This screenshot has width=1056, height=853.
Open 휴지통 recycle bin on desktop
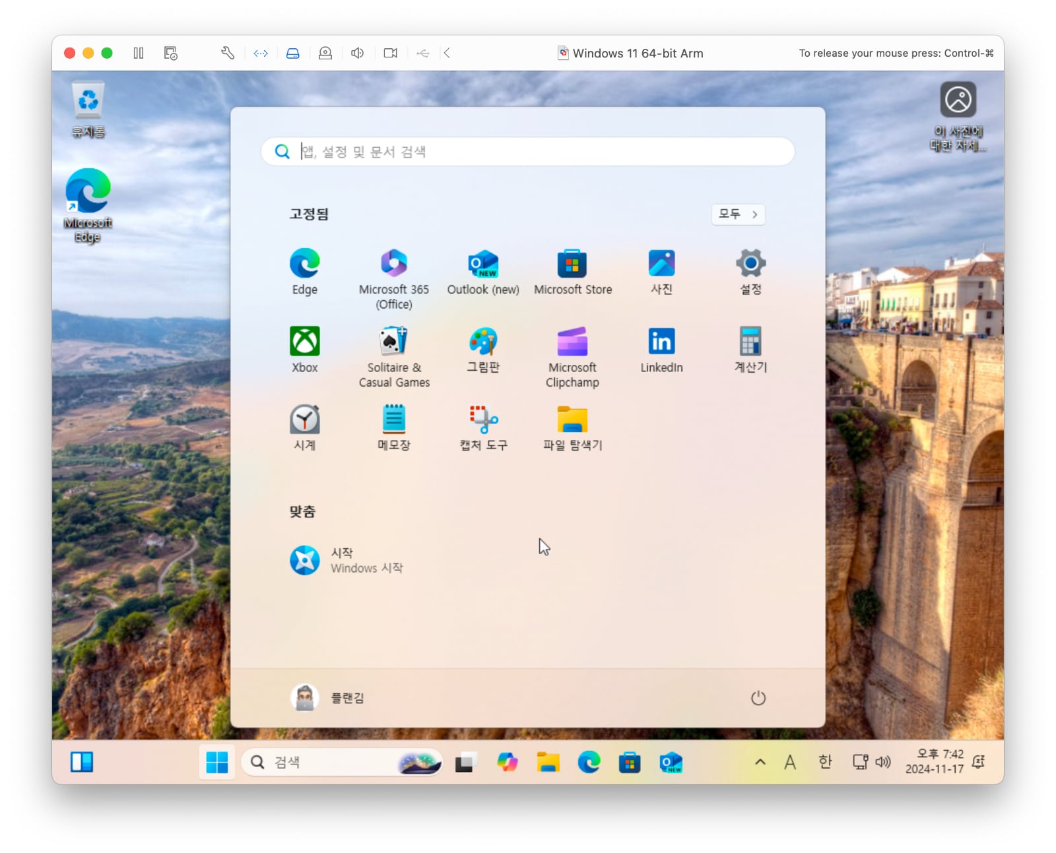pos(88,110)
